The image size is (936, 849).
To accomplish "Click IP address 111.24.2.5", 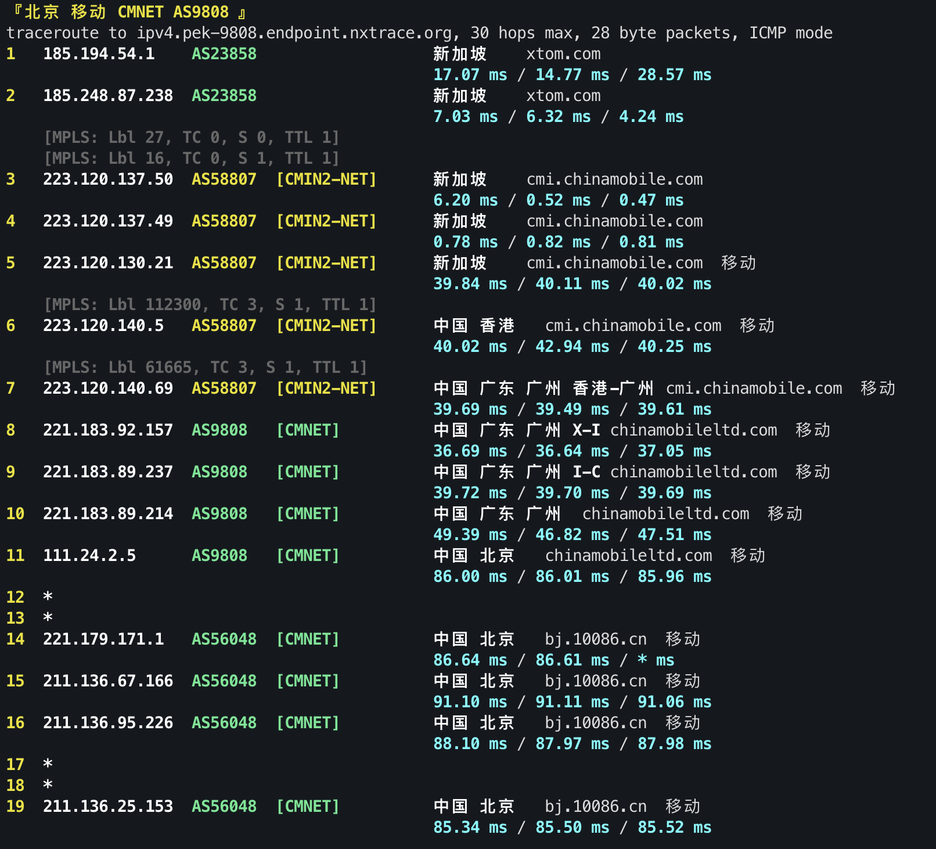I will pyautogui.click(x=89, y=556).
